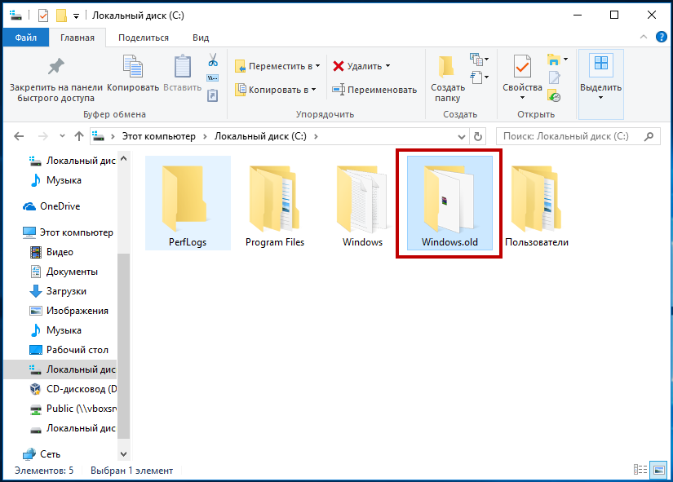This screenshot has height=482, width=673.
Task: Switch to the Вид tab
Action: [201, 38]
